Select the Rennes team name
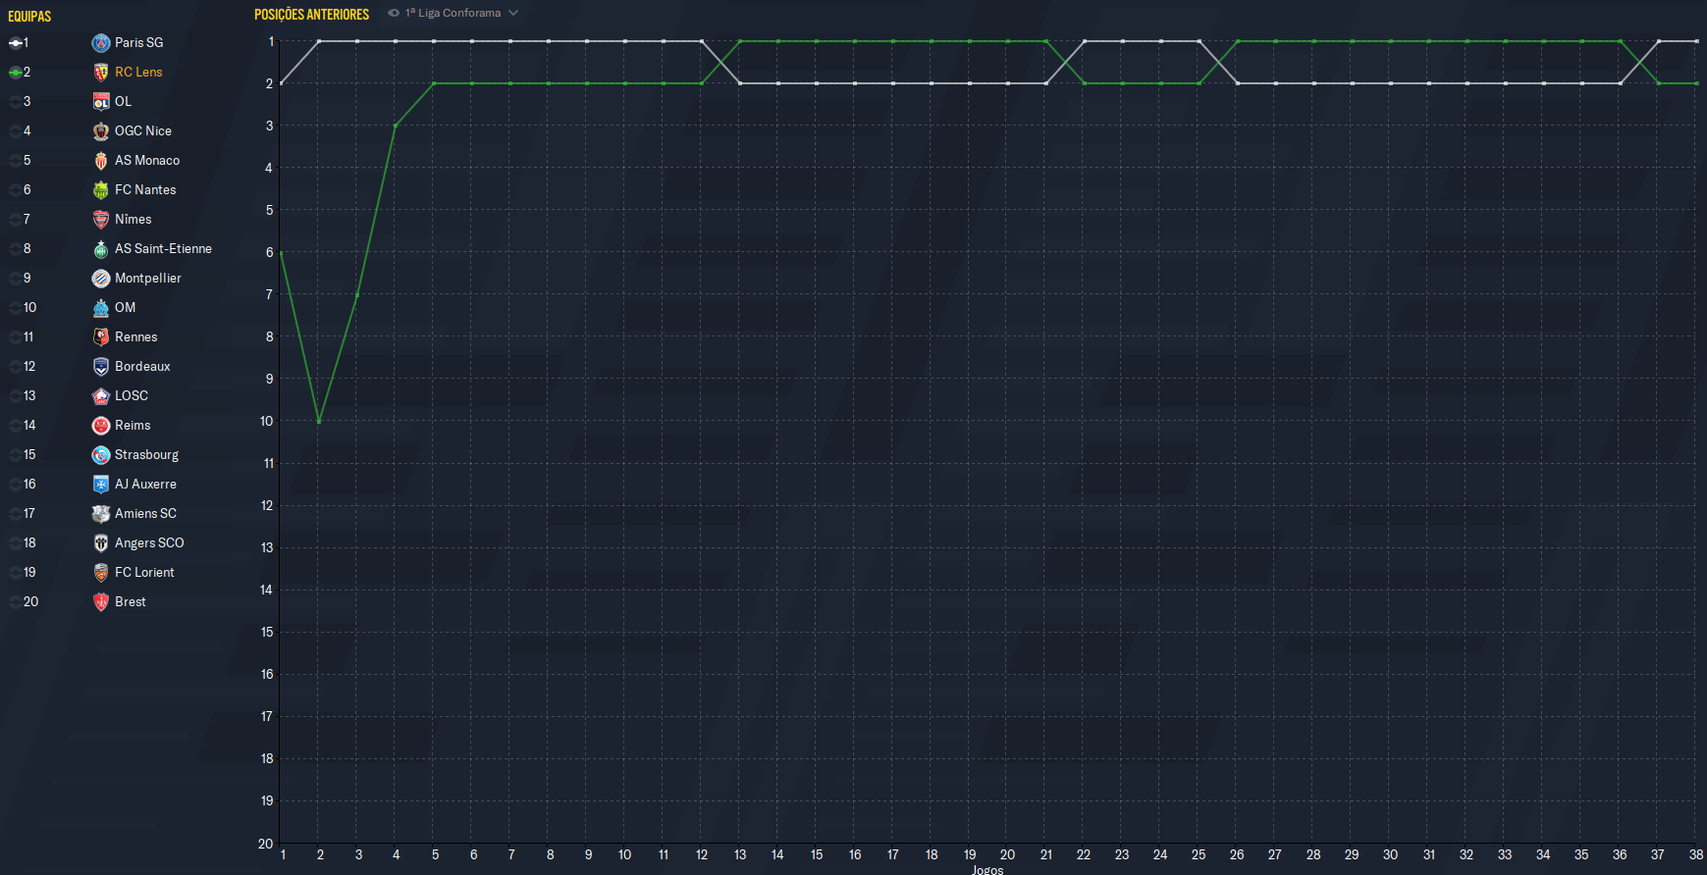The image size is (1707, 875). pyautogui.click(x=136, y=337)
